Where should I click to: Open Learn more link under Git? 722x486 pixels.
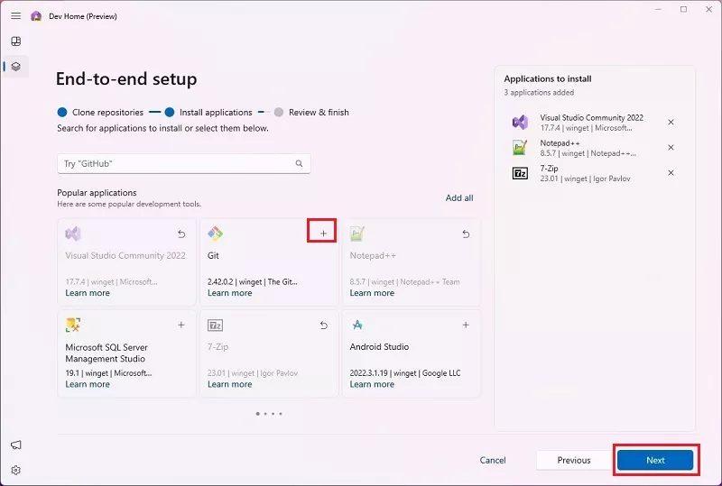(x=230, y=293)
